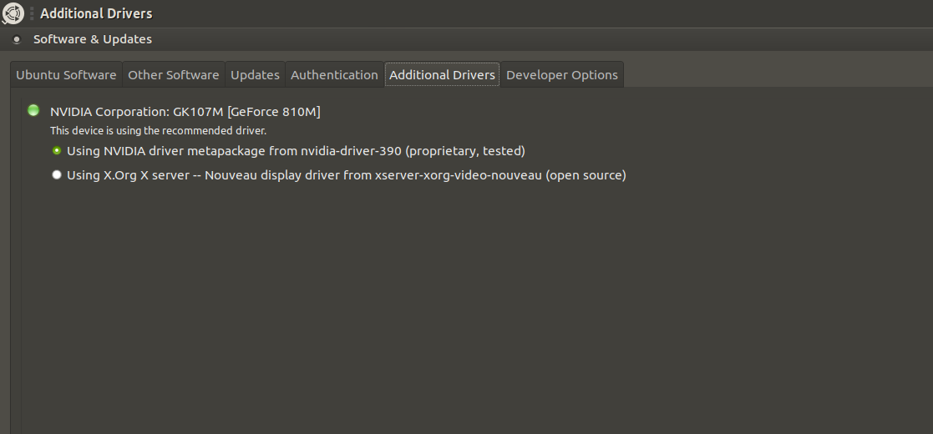Switch to the Other Software tab

pyautogui.click(x=174, y=75)
